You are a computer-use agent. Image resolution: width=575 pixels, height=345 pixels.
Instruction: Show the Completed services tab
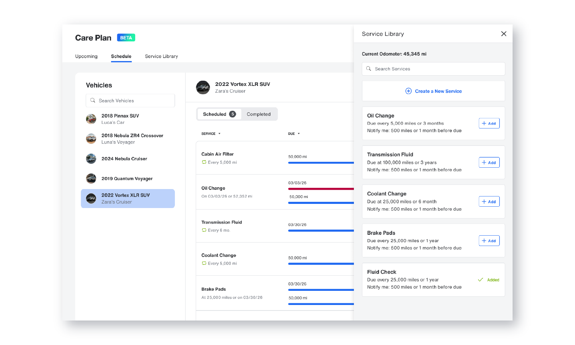pyautogui.click(x=259, y=114)
